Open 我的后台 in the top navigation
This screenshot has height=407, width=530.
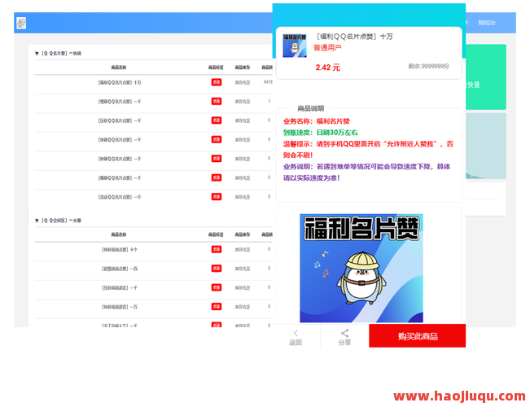(x=487, y=23)
